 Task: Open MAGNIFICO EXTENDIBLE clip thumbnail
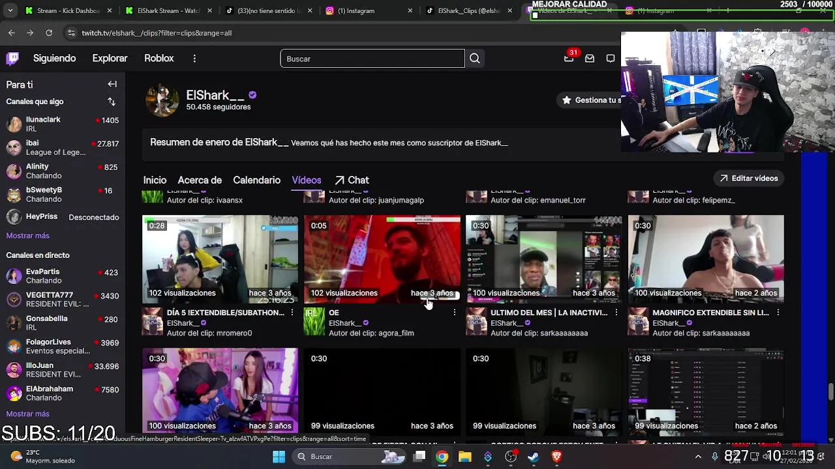[706, 259]
